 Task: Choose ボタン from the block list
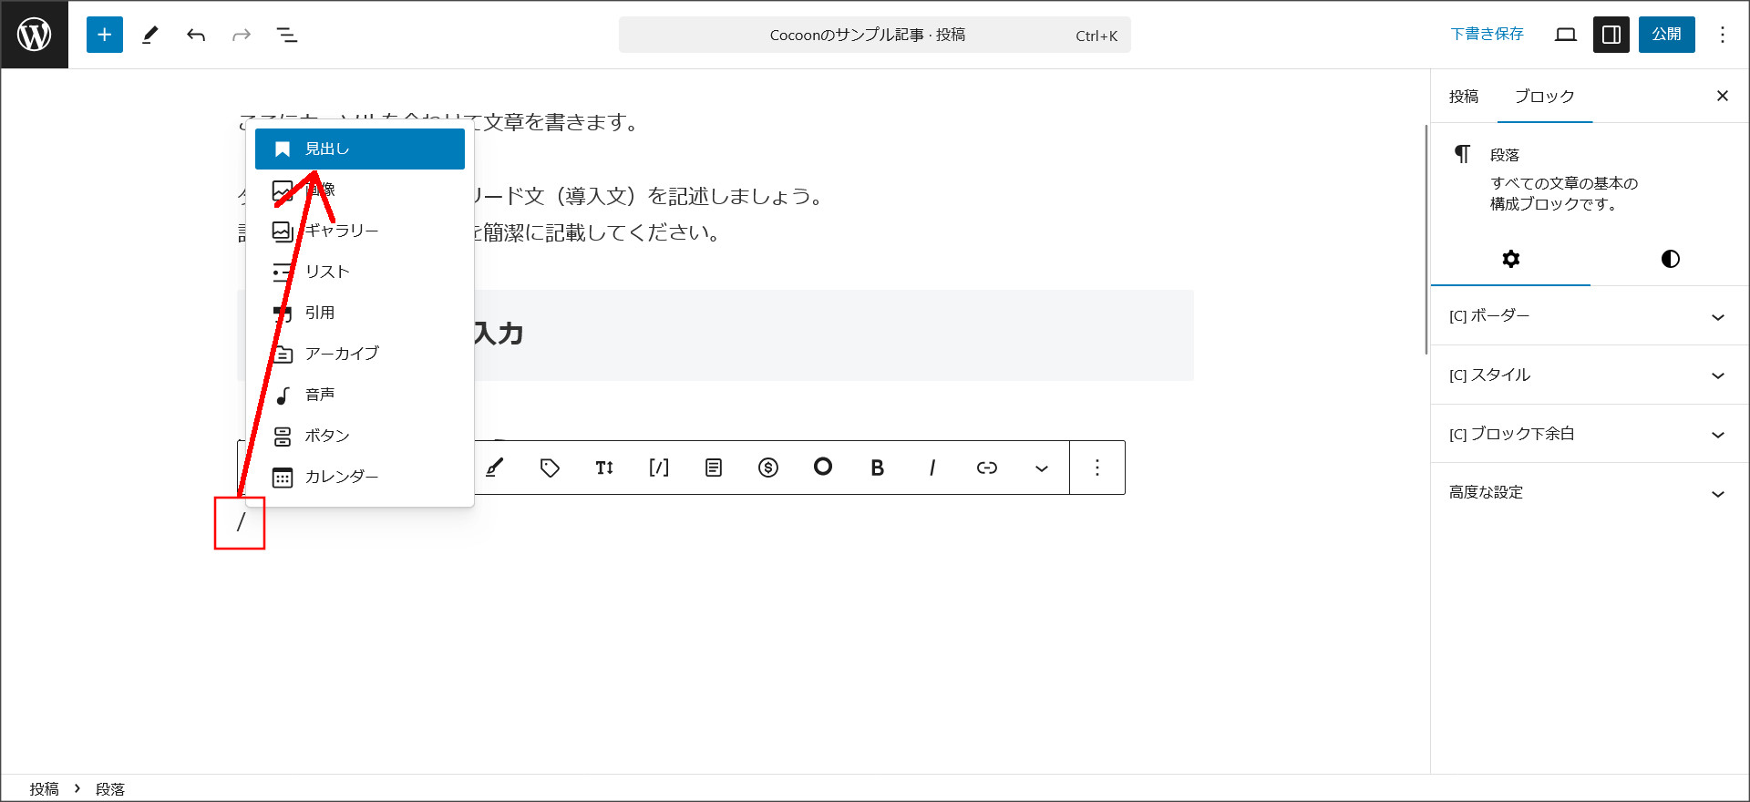[360, 436]
